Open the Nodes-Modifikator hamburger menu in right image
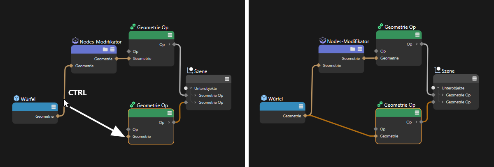 click(x=360, y=49)
